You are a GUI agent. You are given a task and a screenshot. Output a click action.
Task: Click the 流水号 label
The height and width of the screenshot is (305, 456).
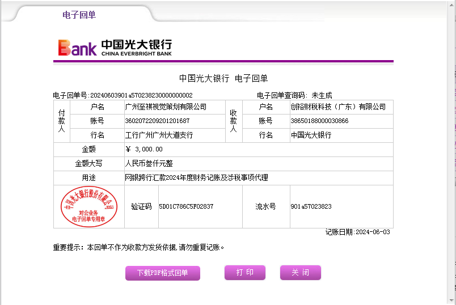tap(265, 206)
